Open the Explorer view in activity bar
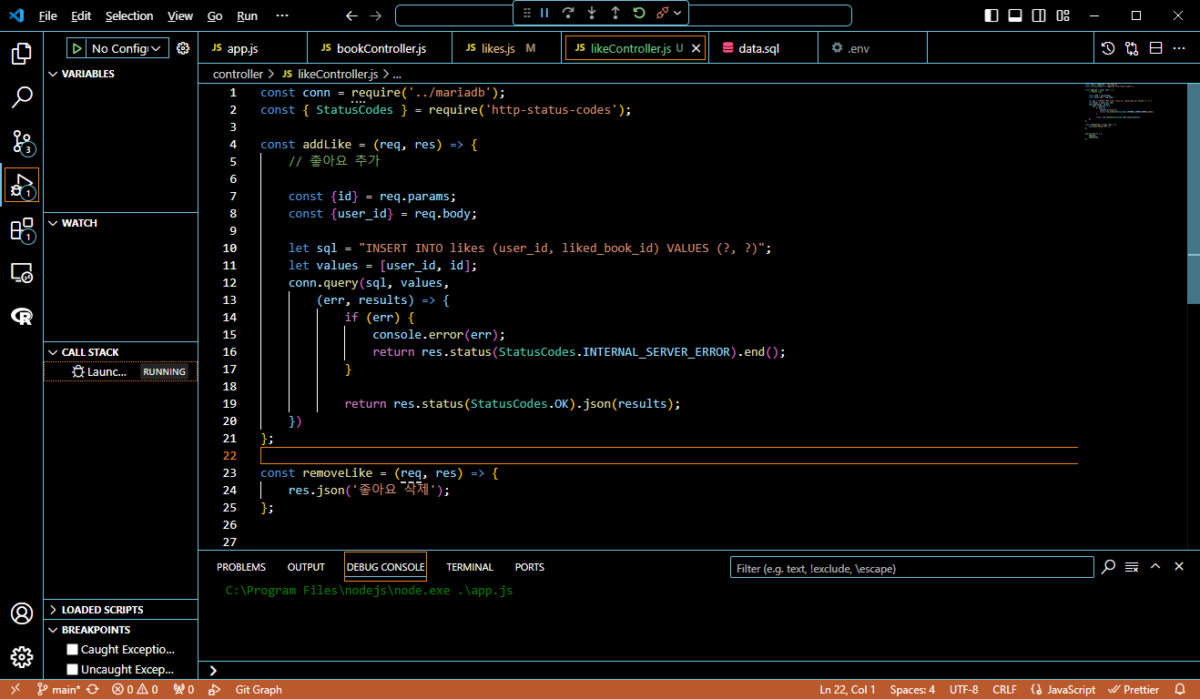 point(22,53)
